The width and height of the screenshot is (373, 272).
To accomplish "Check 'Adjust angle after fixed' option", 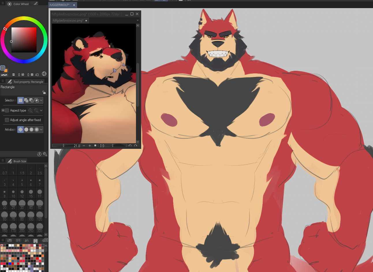I will click(7, 120).
